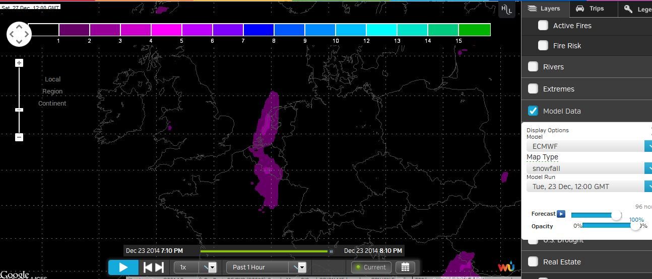Enable the Active Fires layer
The height and width of the screenshot is (279, 652).
pyautogui.click(x=543, y=26)
